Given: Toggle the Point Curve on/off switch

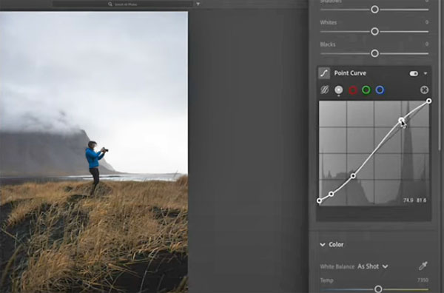Looking at the screenshot, I should tap(414, 73).
